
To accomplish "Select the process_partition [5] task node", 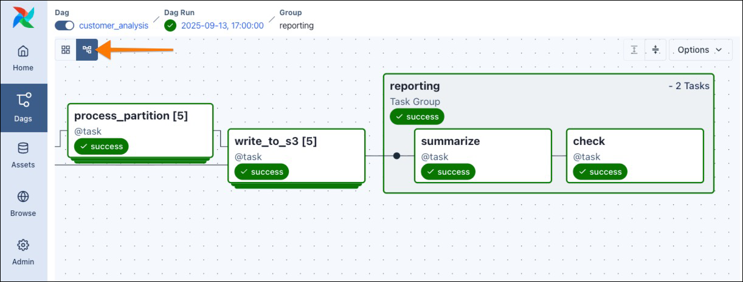I will coord(140,130).
